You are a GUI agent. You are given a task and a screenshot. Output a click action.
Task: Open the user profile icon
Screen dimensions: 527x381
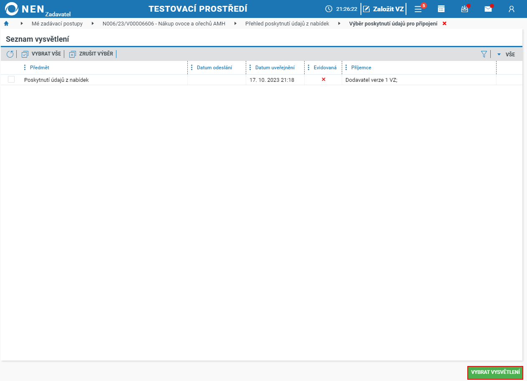[x=512, y=9]
